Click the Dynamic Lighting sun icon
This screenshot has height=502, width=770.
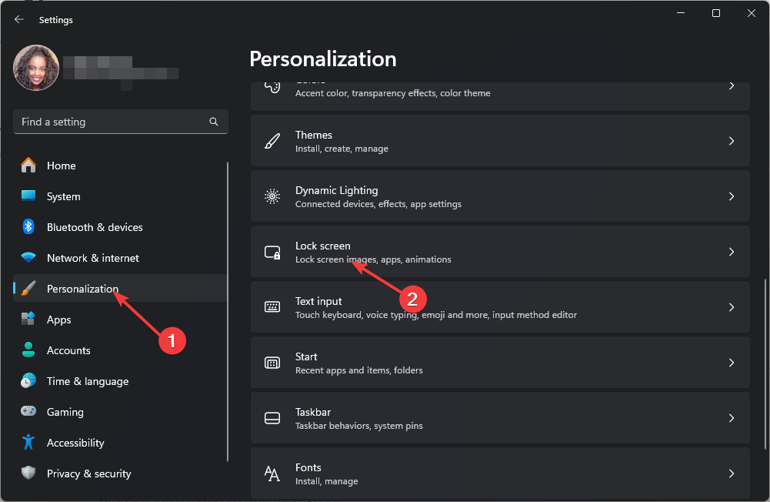pos(272,196)
